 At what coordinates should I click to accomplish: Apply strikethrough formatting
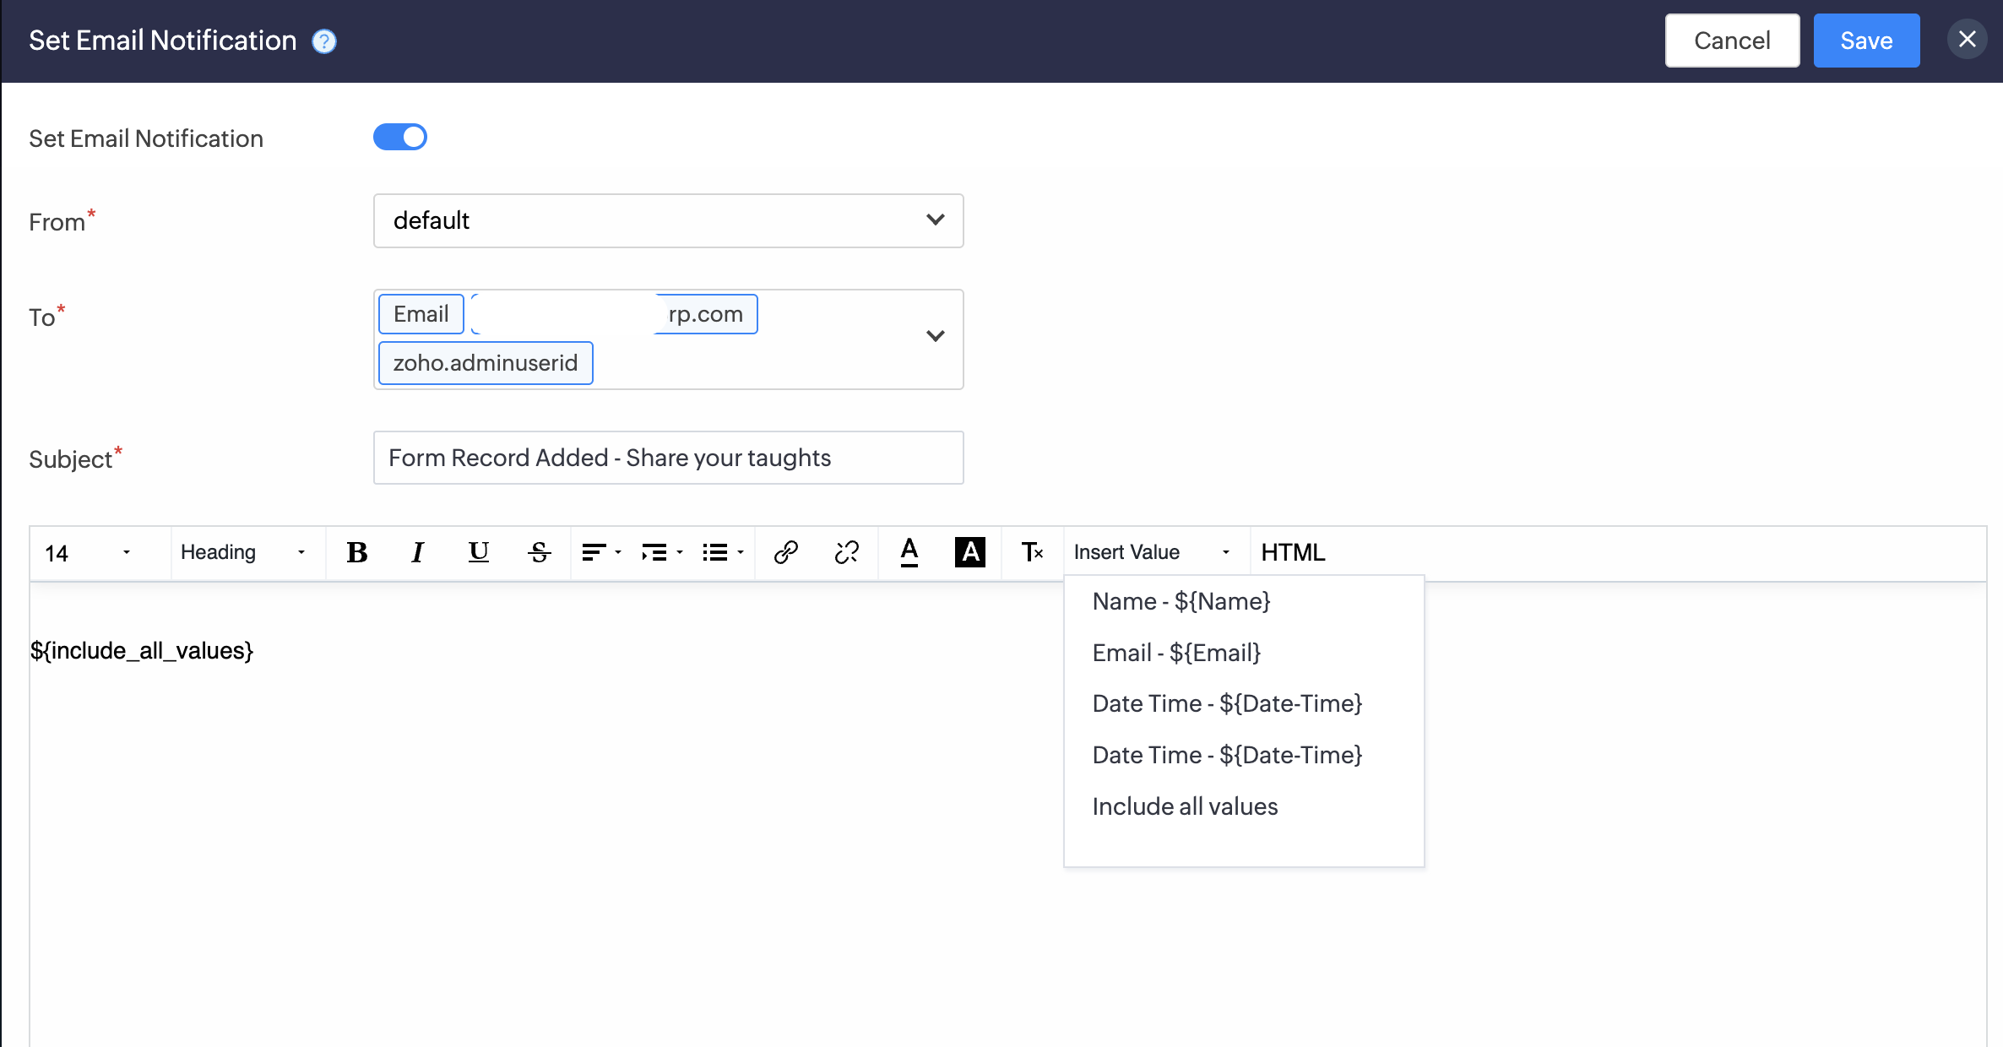point(539,552)
